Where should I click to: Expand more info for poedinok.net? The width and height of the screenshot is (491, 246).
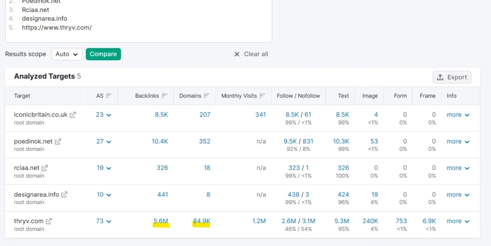(458, 141)
